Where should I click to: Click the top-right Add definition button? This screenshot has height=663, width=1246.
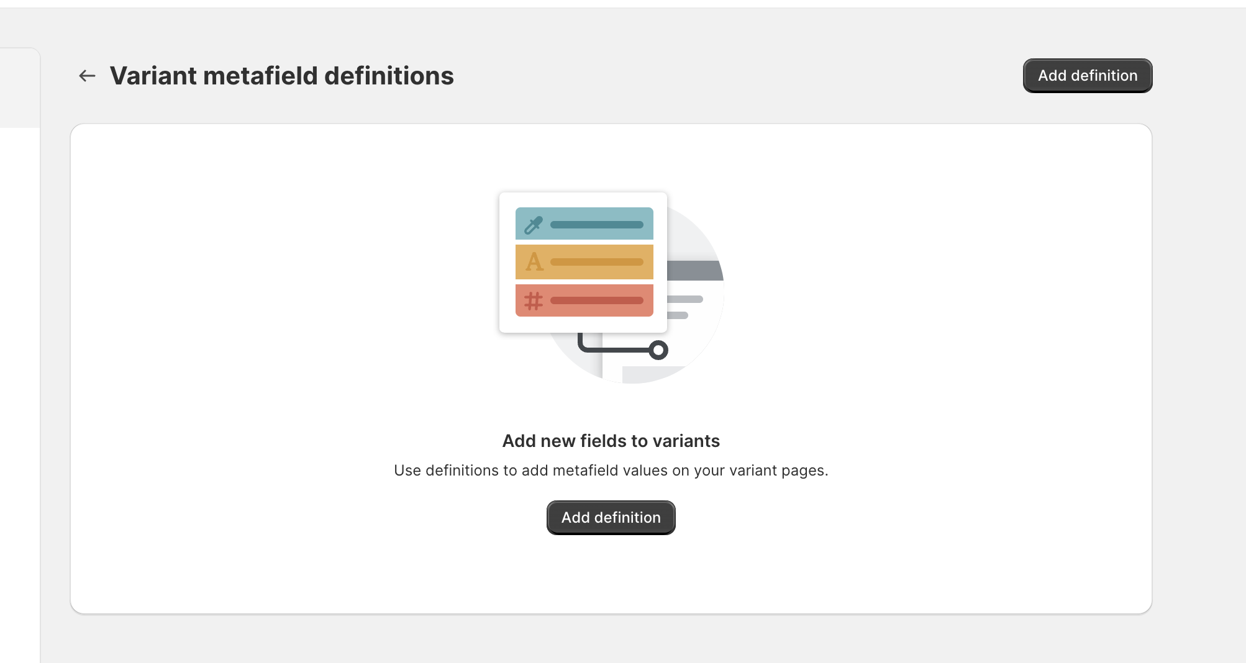pyautogui.click(x=1087, y=76)
